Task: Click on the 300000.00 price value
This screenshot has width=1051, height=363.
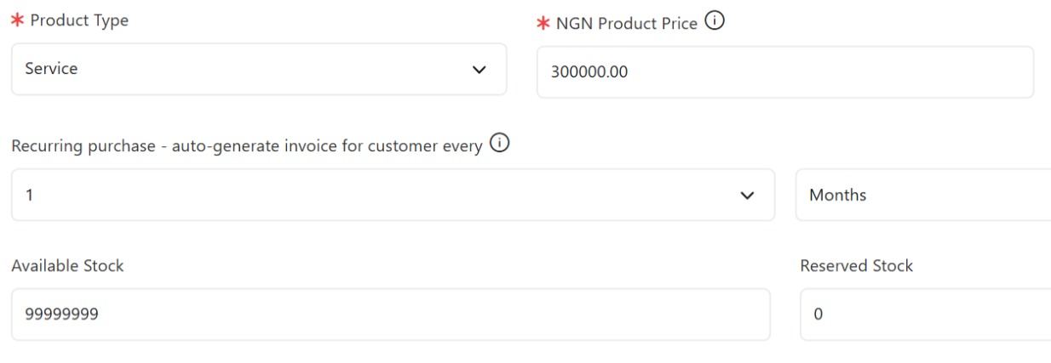Action: click(x=589, y=72)
